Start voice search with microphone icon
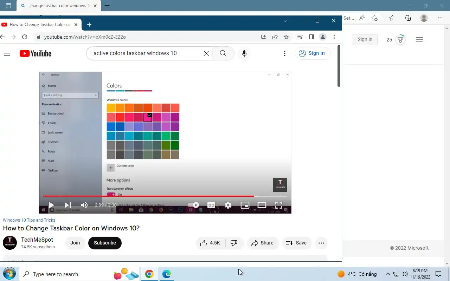 coord(244,53)
